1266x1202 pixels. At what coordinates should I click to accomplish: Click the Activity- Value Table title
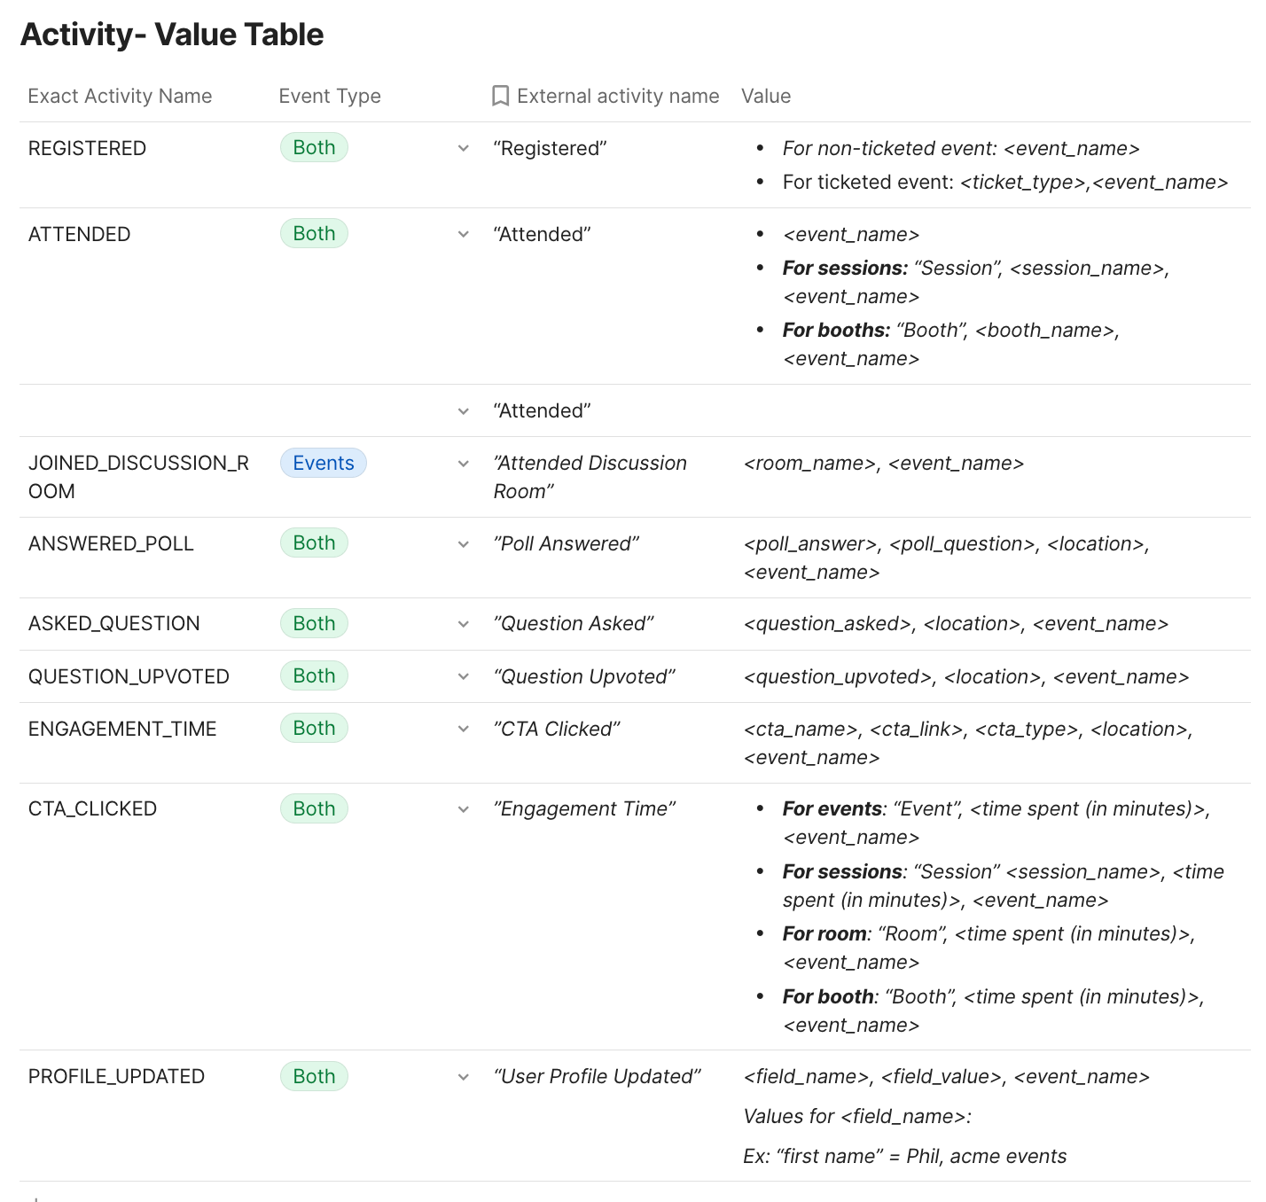click(172, 35)
